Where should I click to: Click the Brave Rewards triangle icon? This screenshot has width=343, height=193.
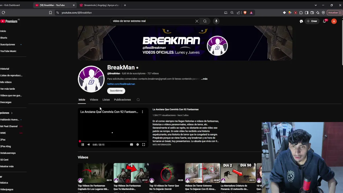251,13
